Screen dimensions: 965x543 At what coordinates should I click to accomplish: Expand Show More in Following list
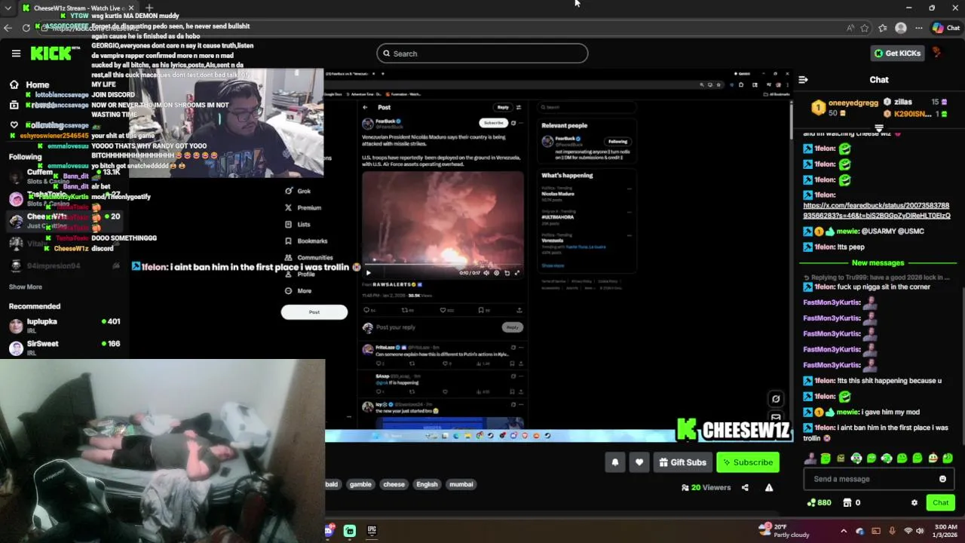click(x=26, y=287)
